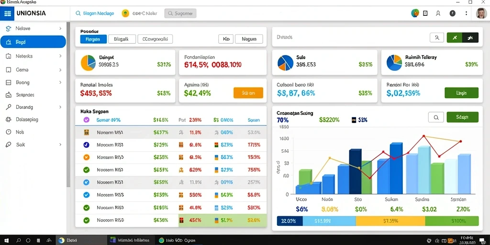Expand the Nelave sidebar item chevron
Viewport: 490px width, 245px height.
click(60, 28)
